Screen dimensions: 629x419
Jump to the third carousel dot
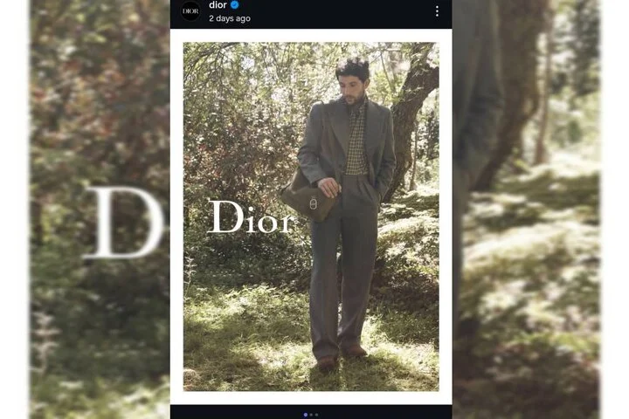(x=316, y=415)
